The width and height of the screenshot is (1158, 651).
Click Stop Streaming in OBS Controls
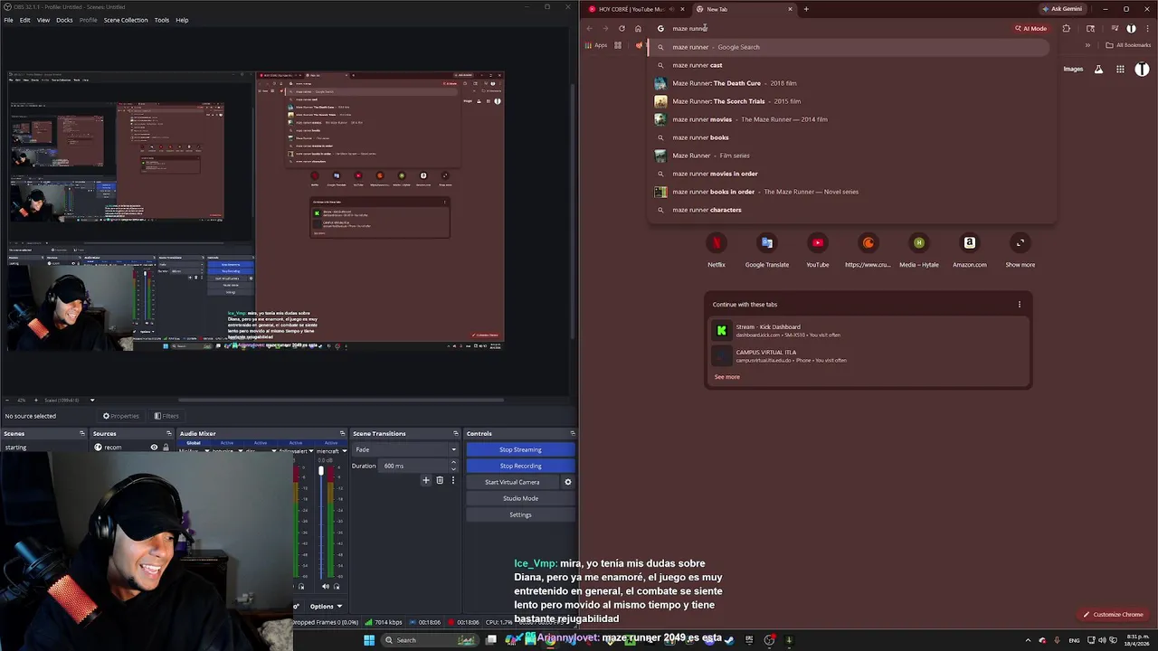(x=520, y=449)
